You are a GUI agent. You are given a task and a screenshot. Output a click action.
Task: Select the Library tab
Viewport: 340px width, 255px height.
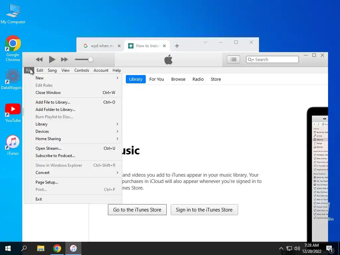135,79
